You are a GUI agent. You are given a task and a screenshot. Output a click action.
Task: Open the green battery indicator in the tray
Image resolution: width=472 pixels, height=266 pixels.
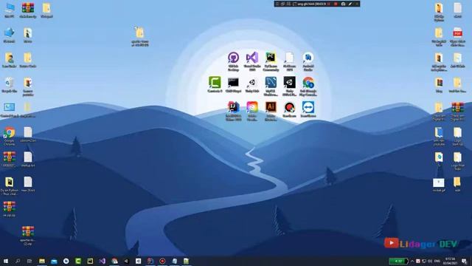pos(398,261)
